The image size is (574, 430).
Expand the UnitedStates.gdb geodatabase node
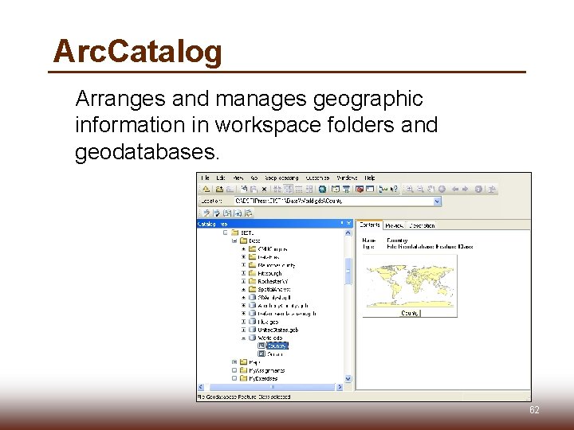pyautogui.click(x=243, y=330)
